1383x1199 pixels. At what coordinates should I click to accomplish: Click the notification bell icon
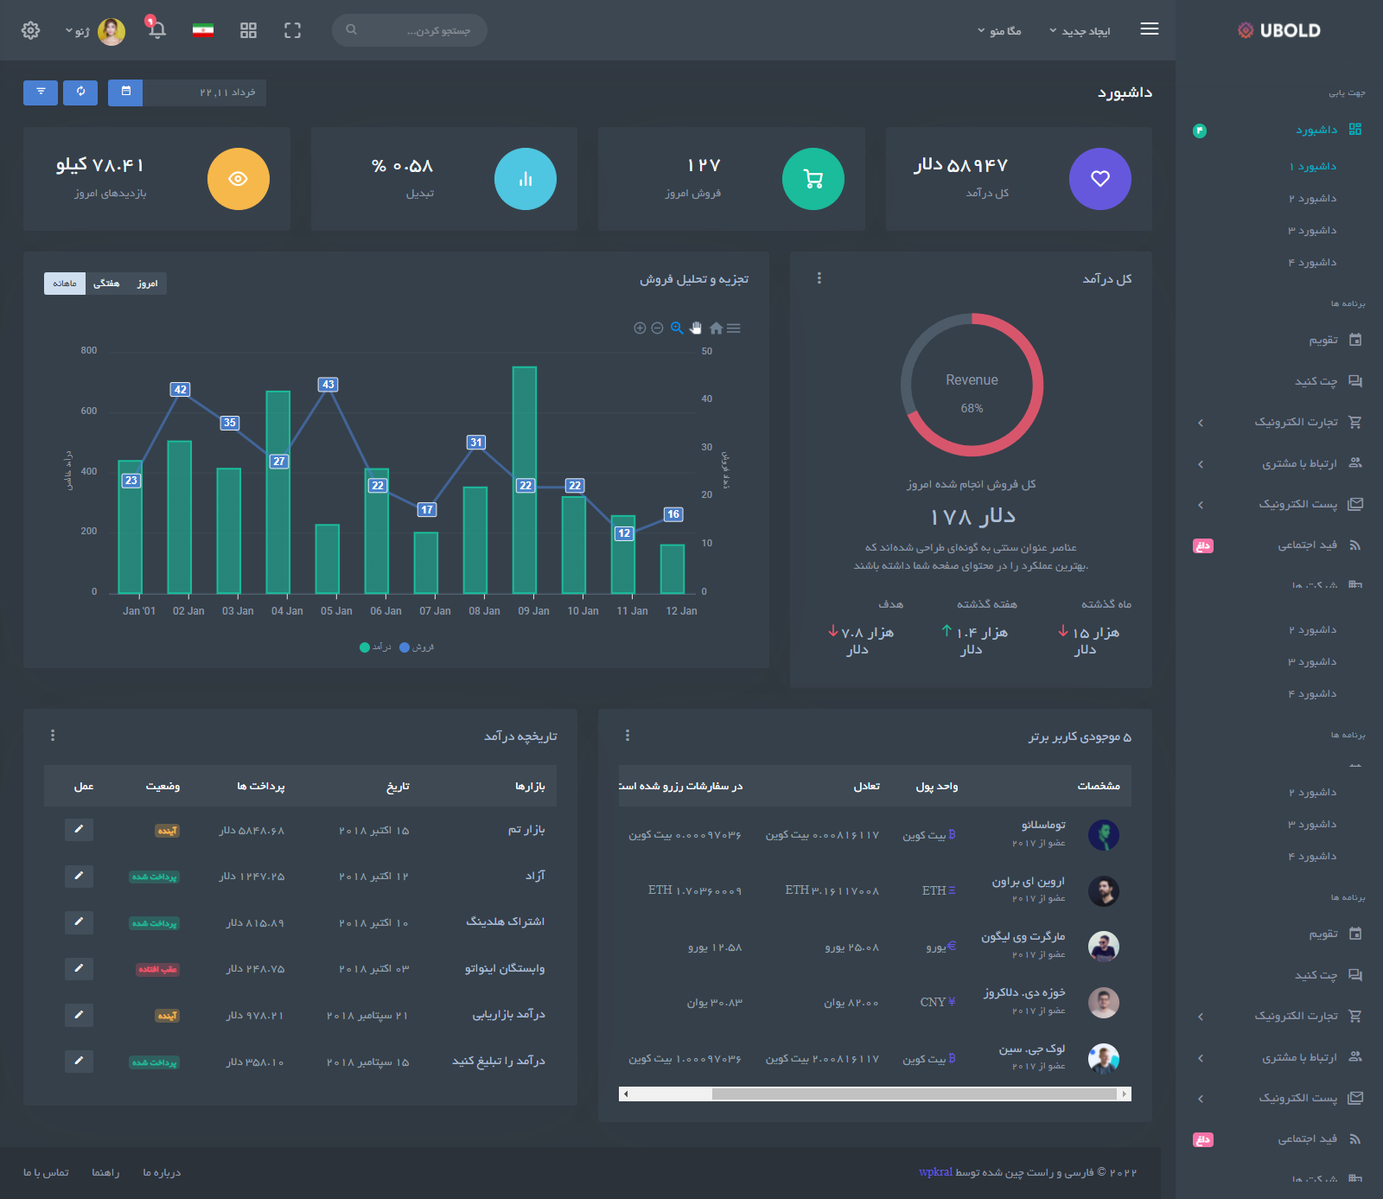(156, 30)
